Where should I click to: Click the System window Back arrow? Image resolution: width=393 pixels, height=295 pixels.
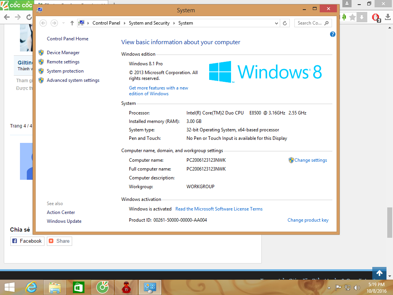tap(43, 23)
